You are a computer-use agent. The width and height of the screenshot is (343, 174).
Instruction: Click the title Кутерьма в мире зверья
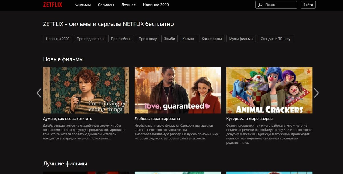tap(250, 119)
